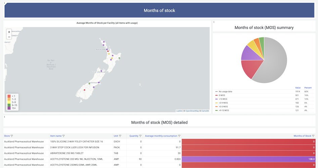Open the Leaflet attribution link
Image resolution: width=318 pixels, height=168 pixels.
pos(179,111)
